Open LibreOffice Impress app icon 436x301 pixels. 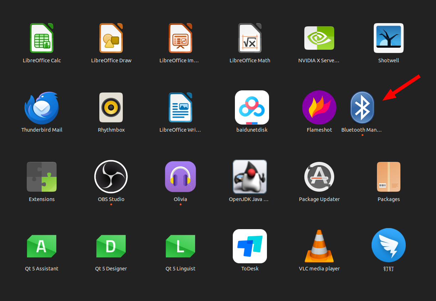coord(180,38)
